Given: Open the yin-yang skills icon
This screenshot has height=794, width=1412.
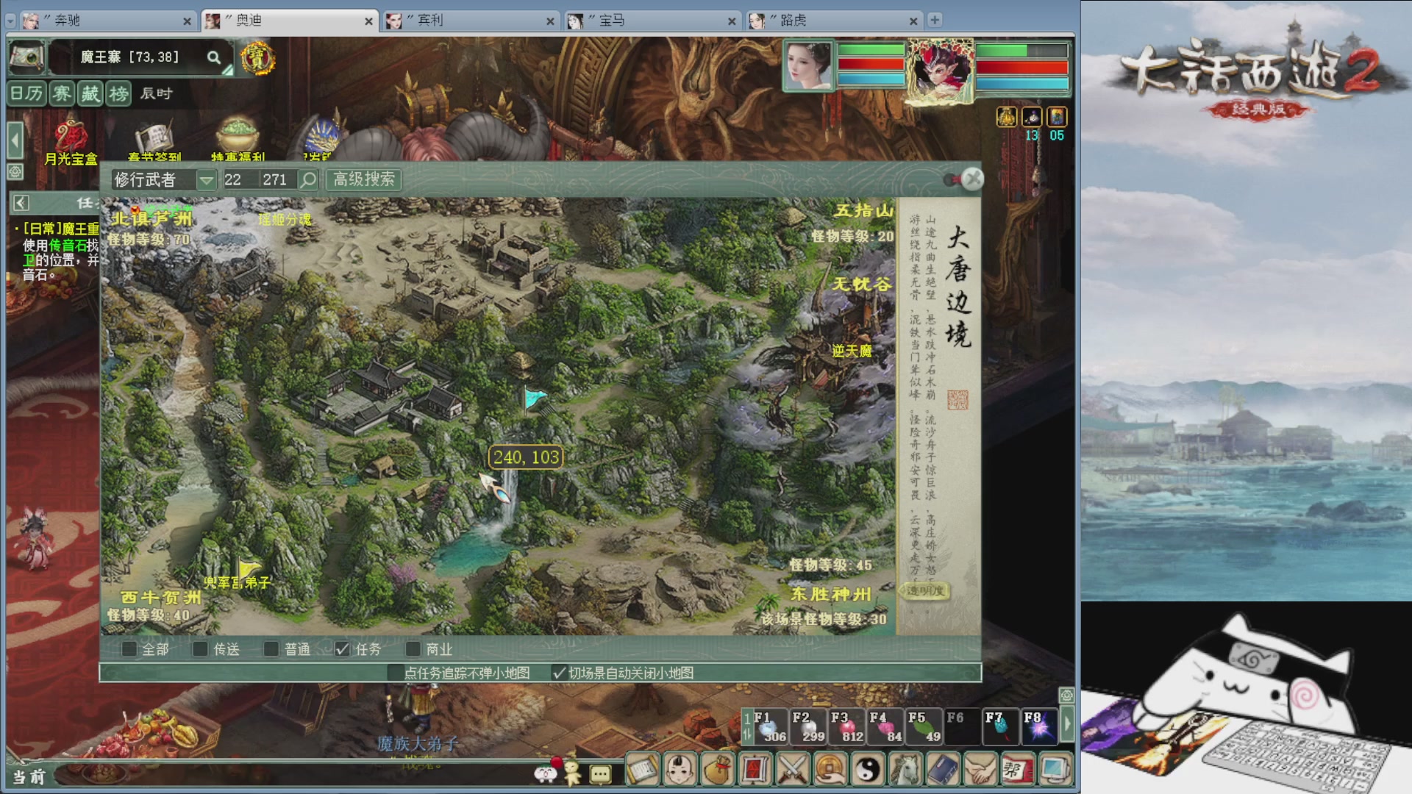Looking at the screenshot, I should point(868,770).
